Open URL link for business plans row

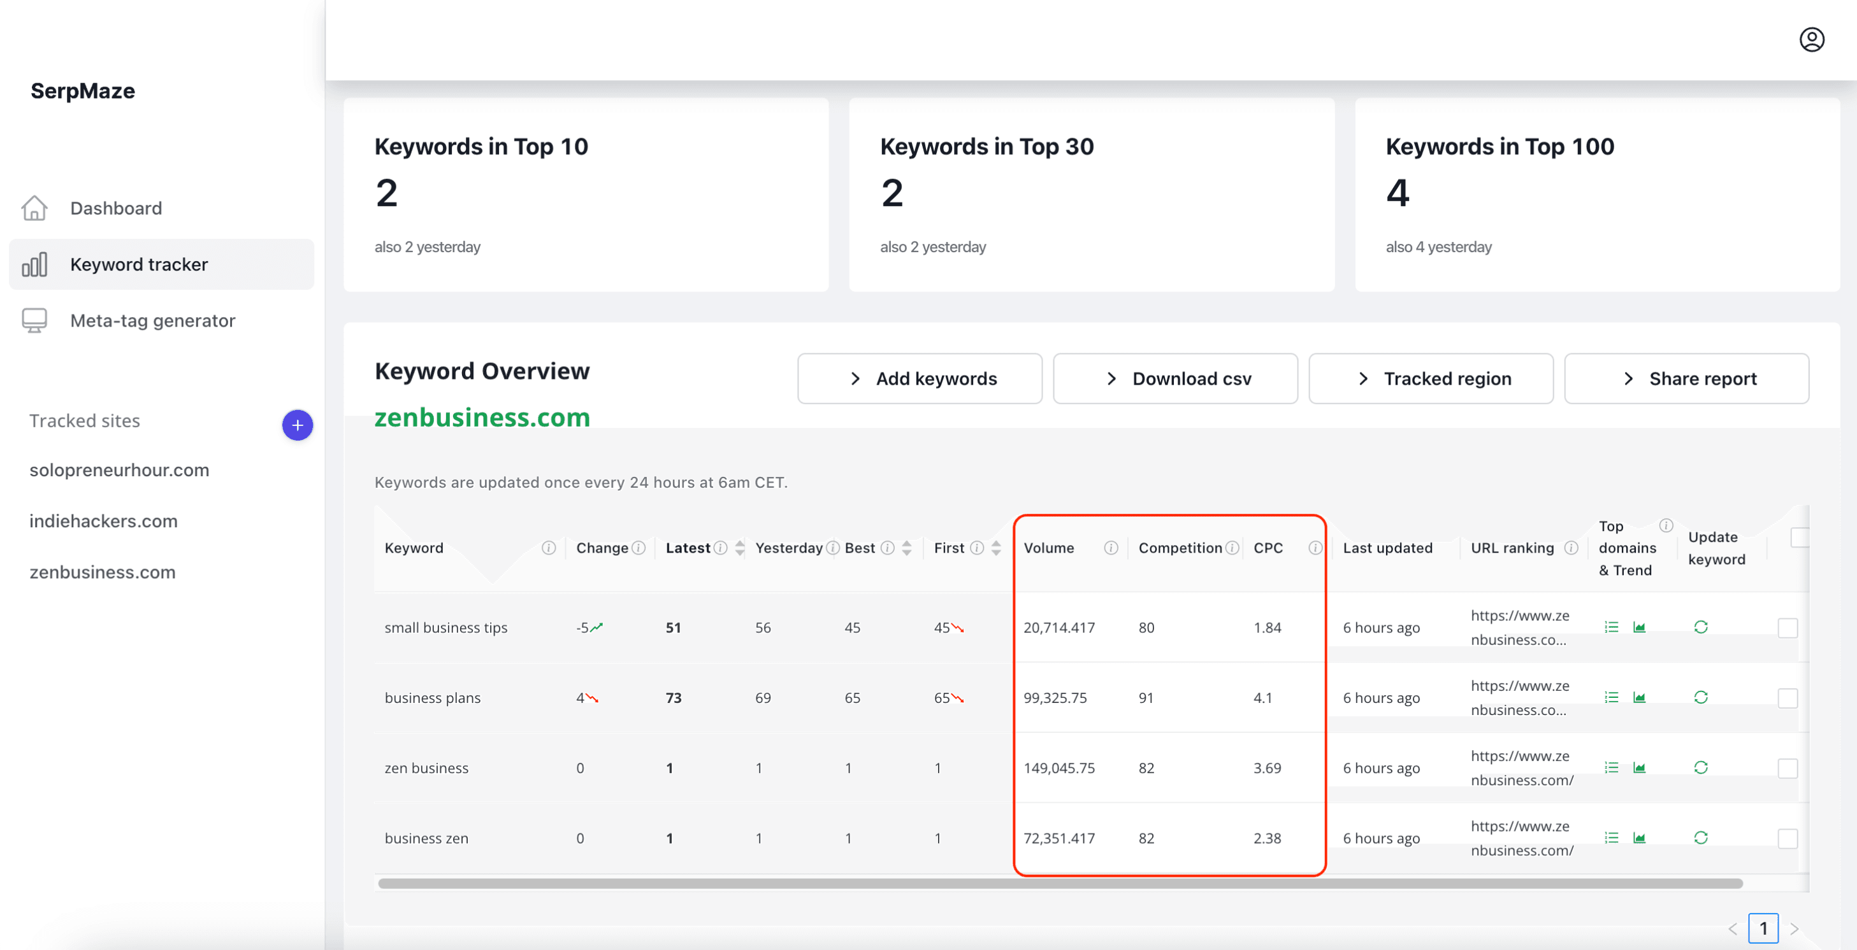coord(1520,697)
